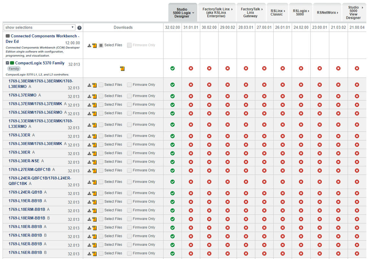Open CompactLogix 5370 Family link
370x259 pixels.
point(40,63)
